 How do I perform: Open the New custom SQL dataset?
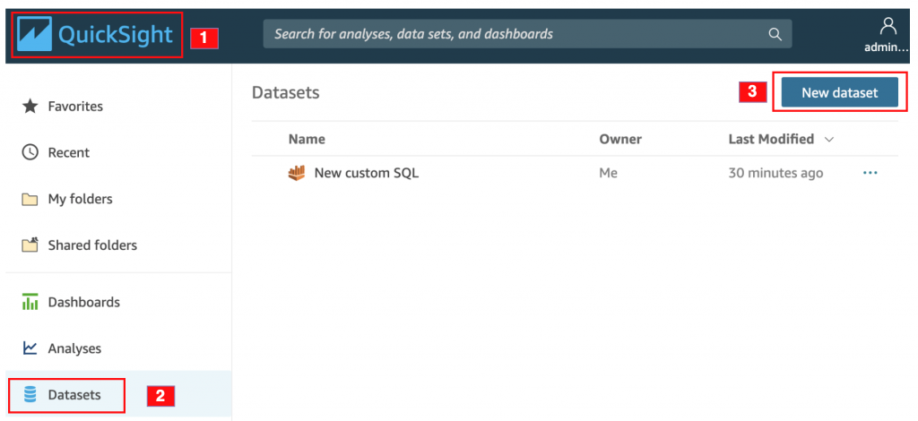[367, 173]
